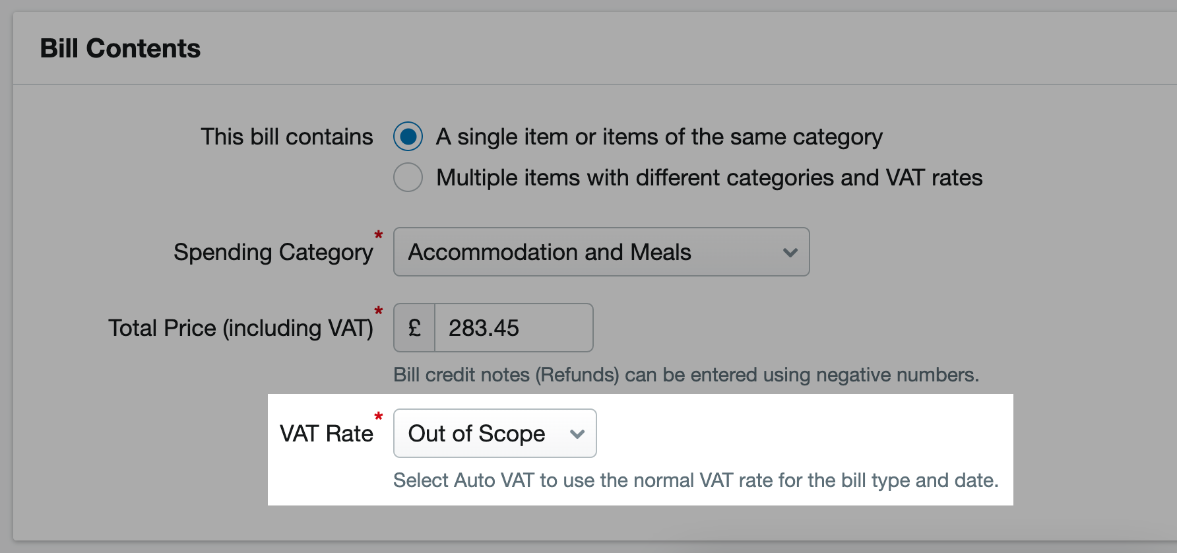
Task: Click the Total Price (including VAT) label
Action: click(241, 327)
